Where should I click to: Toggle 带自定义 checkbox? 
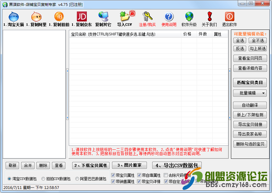[x=166, y=182]
